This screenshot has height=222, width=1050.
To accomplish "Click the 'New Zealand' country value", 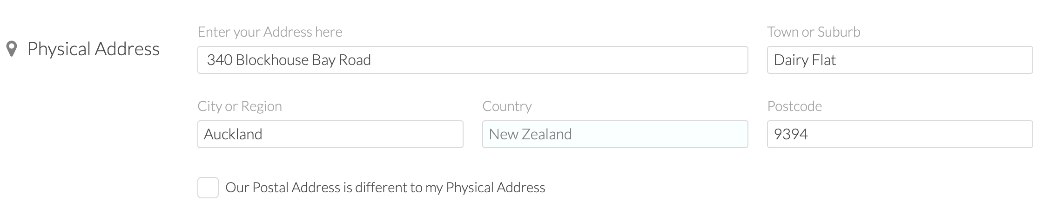I will [530, 134].
